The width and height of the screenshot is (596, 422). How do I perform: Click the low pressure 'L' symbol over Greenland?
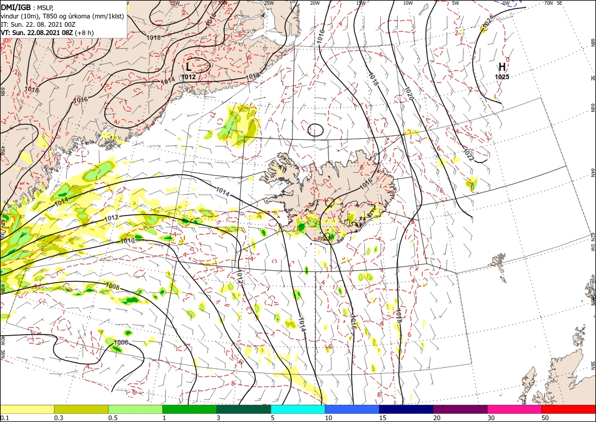[x=188, y=67]
